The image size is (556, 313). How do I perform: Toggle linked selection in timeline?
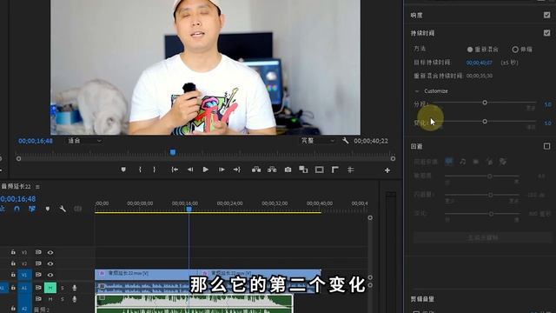[32, 209]
